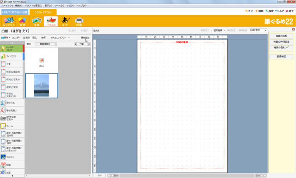Viewport: 296px width, 178px height.
Task: Expand the かんたんレイアウト dropdown
Action: click(x=60, y=38)
